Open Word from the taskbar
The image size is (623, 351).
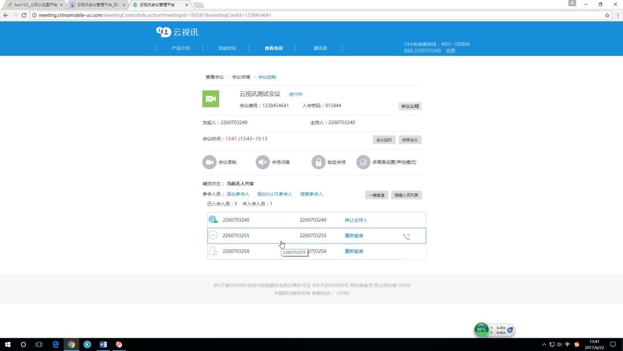coord(103,344)
